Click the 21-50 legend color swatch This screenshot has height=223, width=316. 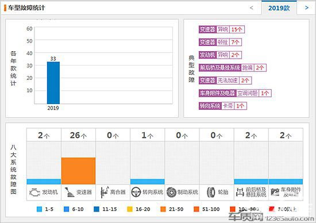pyautogui.click(x=163, y=209)
